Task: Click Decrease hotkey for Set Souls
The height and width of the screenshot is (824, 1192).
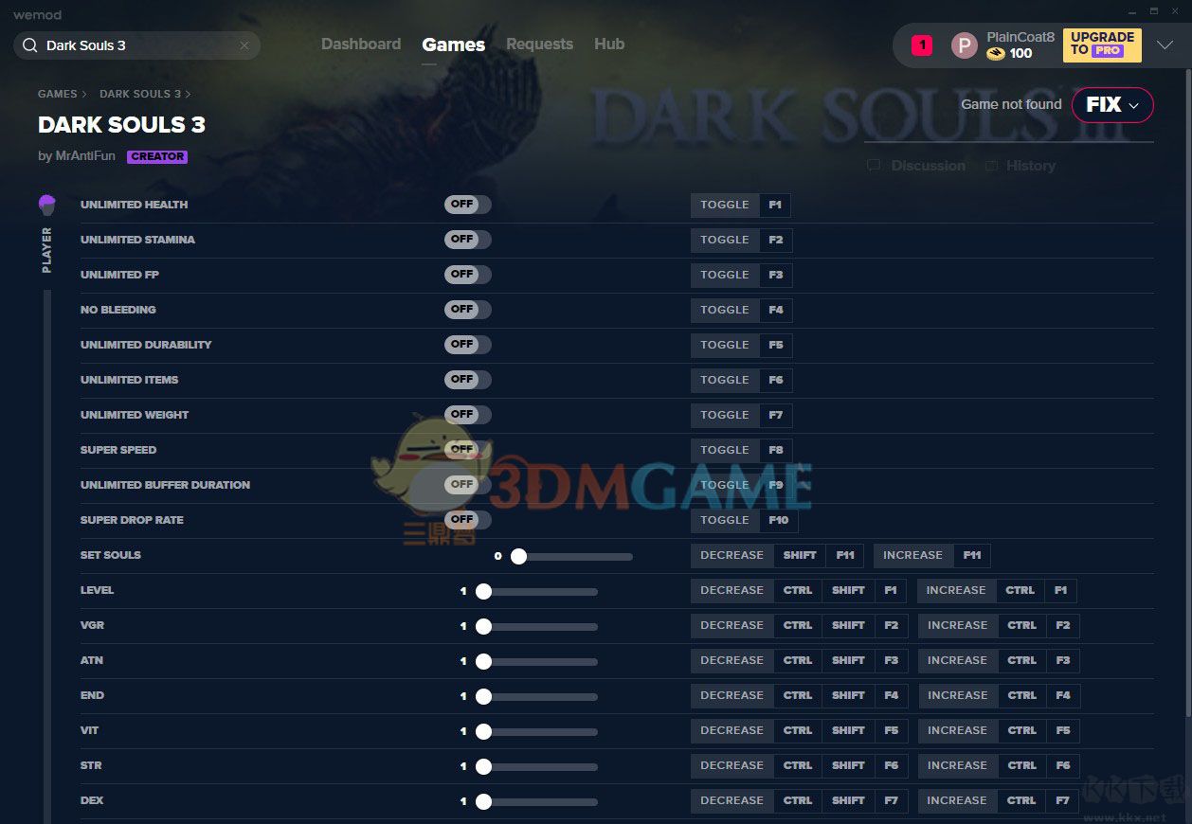Action: (731, 555)
